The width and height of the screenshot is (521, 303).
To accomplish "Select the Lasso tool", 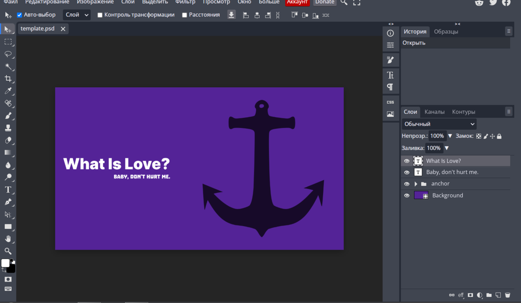I will [x=8, y=54].
